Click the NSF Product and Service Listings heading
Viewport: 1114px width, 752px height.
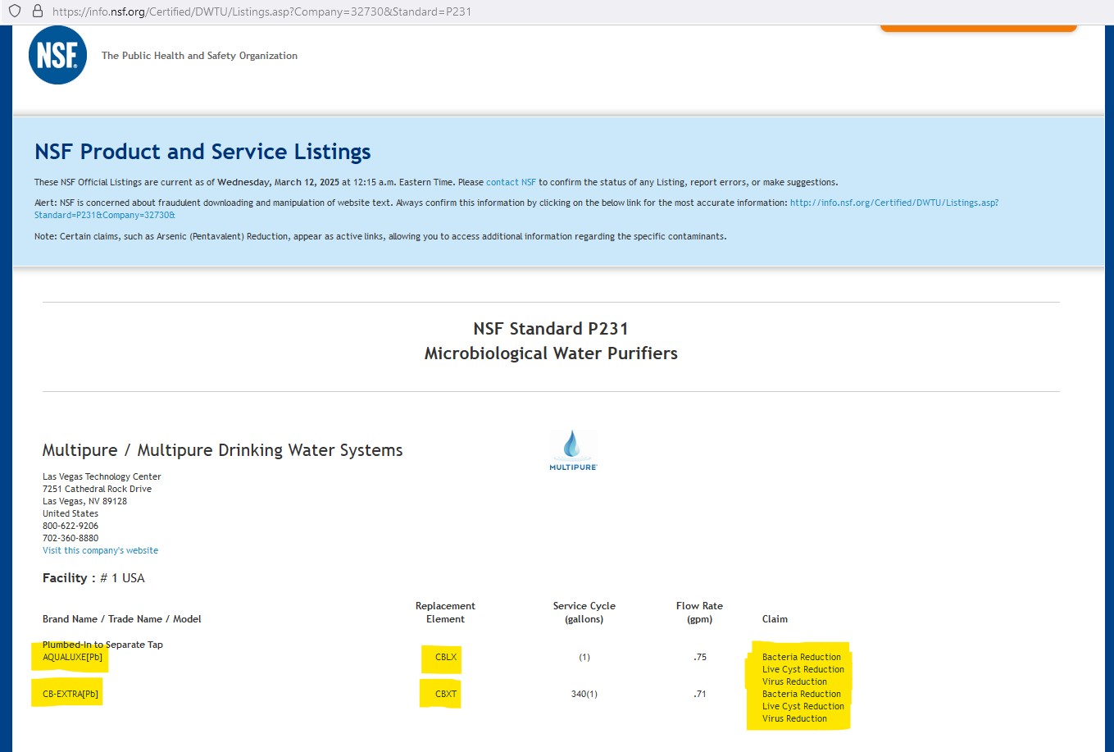coord(202,152)
